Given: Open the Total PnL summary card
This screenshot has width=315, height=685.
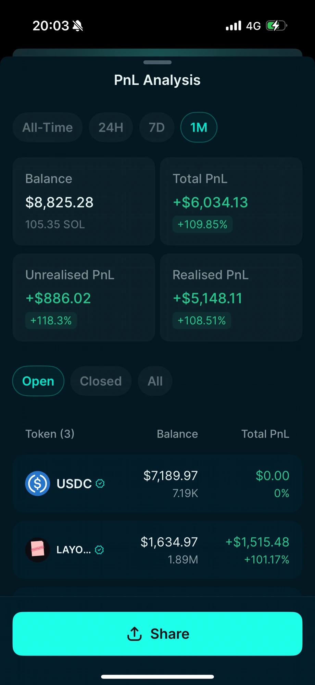Looking at the screenshot, I should click(231, 201).
